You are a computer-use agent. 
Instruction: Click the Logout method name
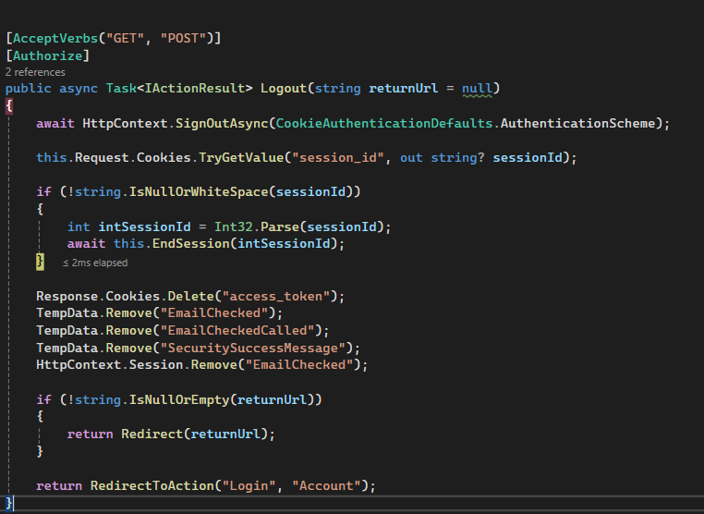pos(283,89)
